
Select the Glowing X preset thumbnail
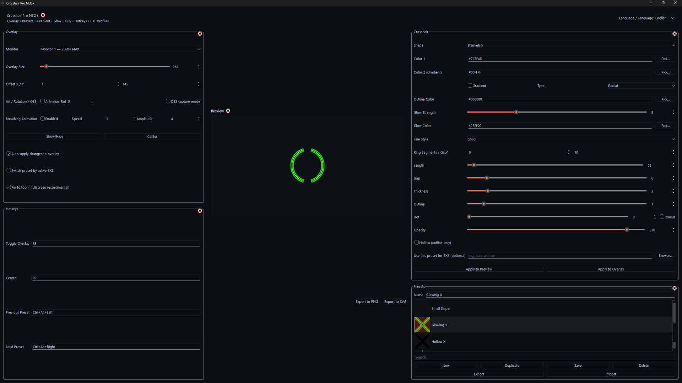point(422,325)
